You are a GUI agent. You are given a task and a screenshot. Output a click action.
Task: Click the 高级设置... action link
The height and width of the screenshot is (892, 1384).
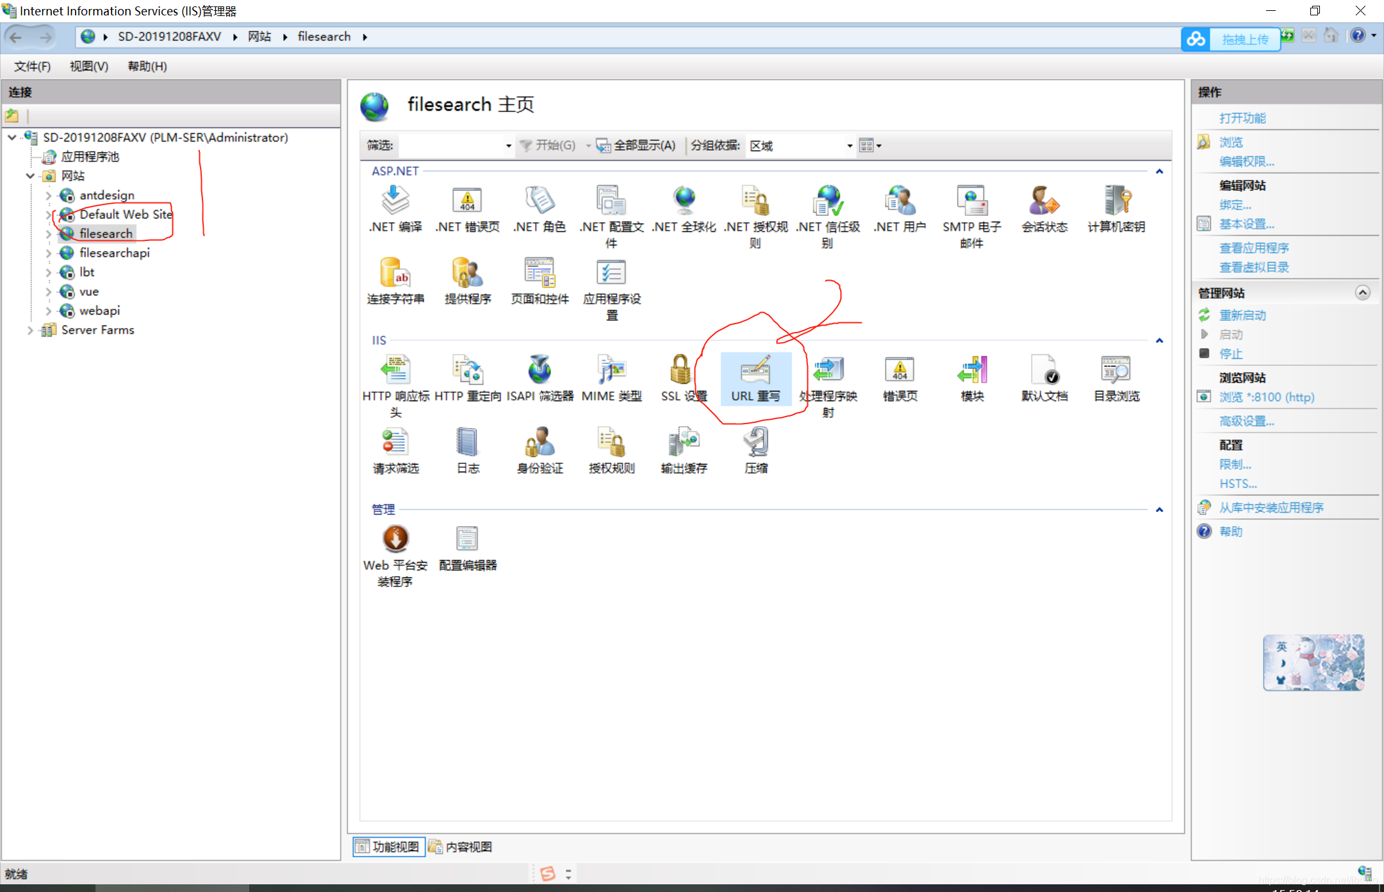click(1246, 421)
